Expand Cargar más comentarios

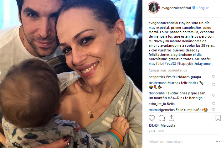click(168, 70)
